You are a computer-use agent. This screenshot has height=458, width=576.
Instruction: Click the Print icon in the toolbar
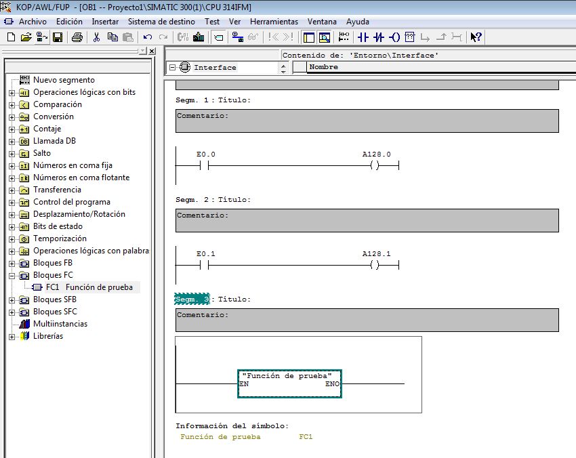77,37
